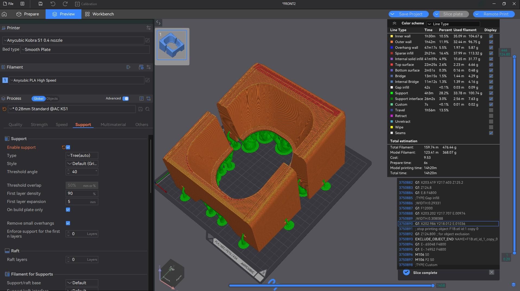Image resolution: width=520 pixels, height=291 pixels.
Task: Open printer settings icon beside Printer header
Action: [148, 28]
